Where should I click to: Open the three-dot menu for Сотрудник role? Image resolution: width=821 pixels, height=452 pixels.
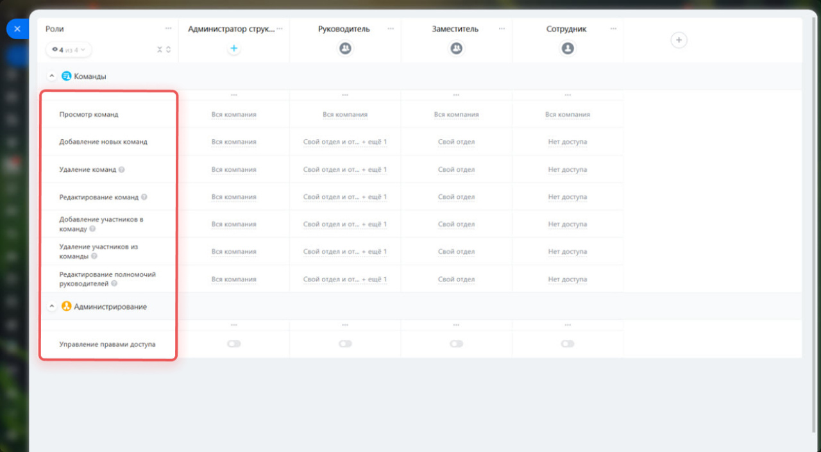[x=613, y=29]
